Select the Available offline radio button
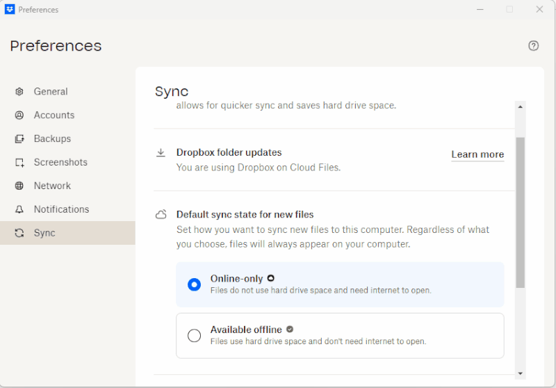Image resolution: width=556 pixels, height=388 pixels. [195, 336]
